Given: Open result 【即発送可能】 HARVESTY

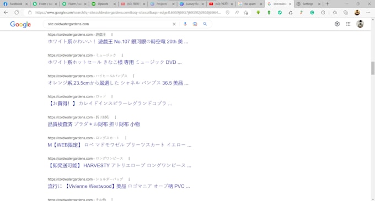Looking at the screenshot, I should click(x=119, y=165).
